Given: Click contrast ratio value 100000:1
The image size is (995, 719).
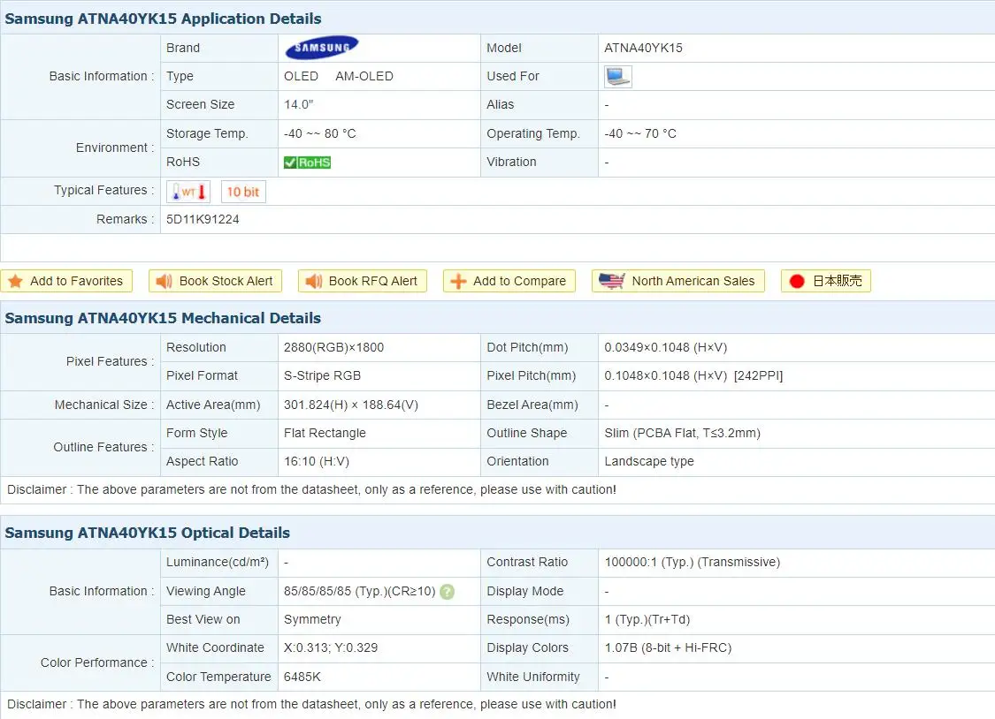Looking at the screenshot, I should tap(693, 563).
